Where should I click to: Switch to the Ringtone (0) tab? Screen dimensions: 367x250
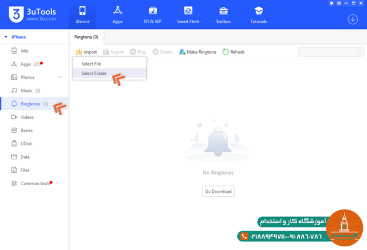(x=86, y=37)
